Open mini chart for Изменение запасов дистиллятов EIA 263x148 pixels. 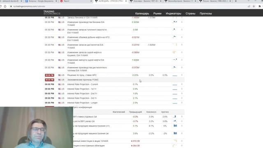click(175, 45)
